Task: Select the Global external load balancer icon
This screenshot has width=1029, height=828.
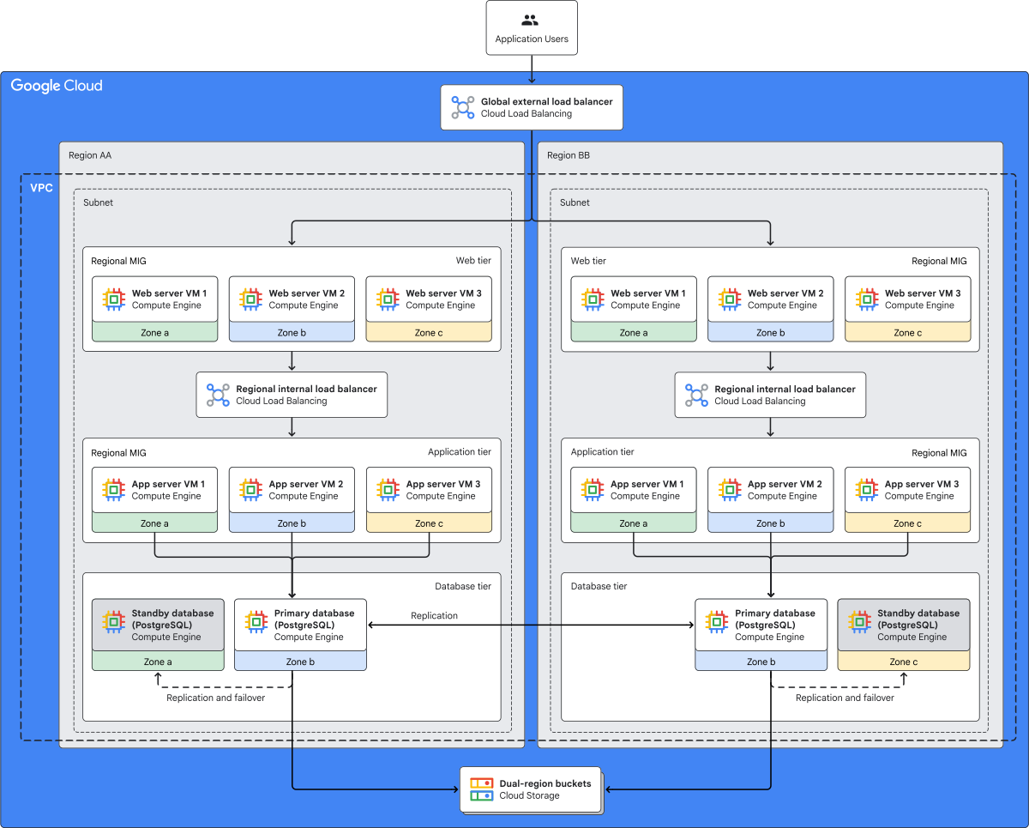Action: point(463,107)
